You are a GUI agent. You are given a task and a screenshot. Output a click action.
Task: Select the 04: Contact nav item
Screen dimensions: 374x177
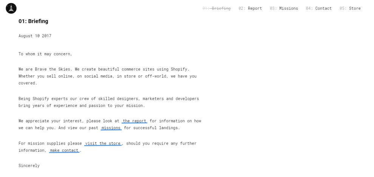pos(318,8)
